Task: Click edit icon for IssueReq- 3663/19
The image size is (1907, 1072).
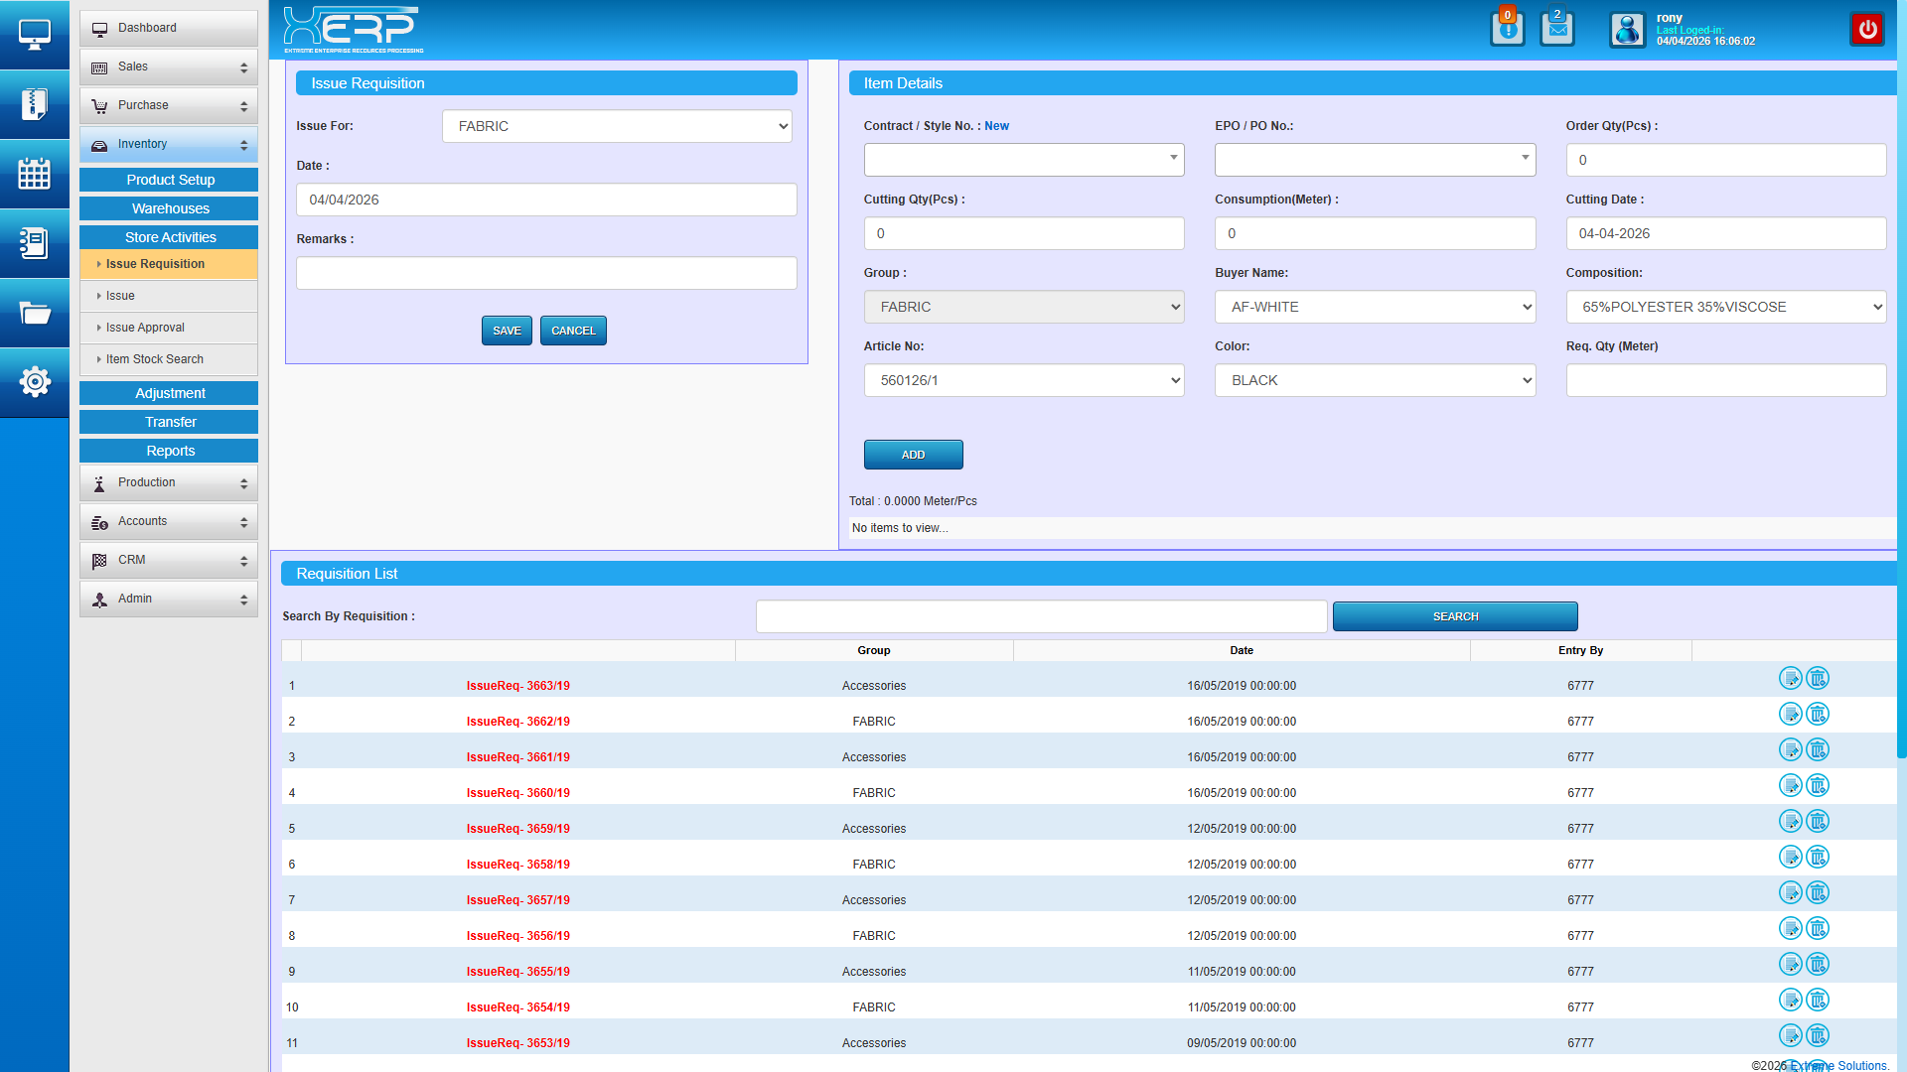Action: click(1790, 679)
